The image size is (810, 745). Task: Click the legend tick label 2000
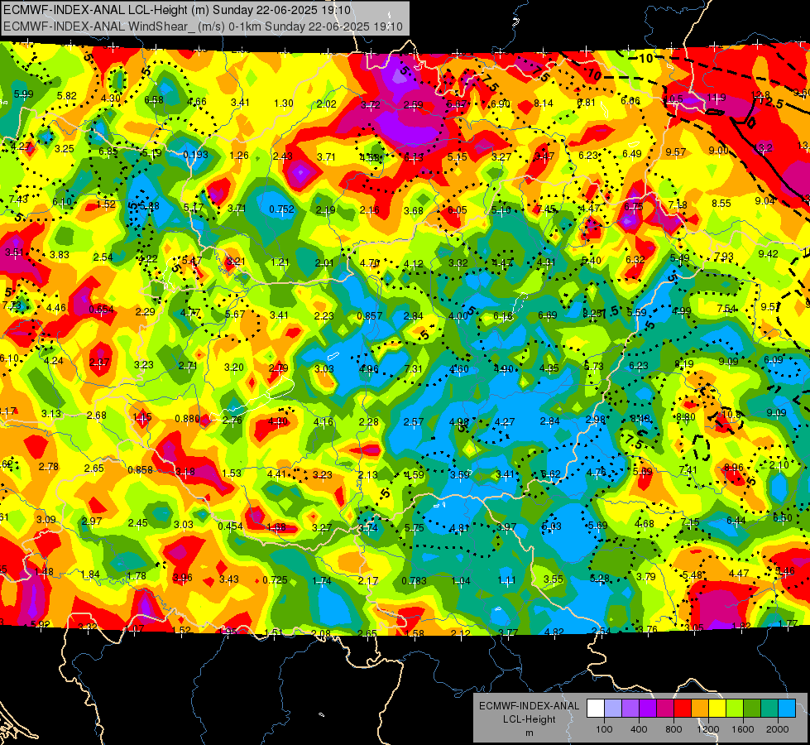(777, 729)
